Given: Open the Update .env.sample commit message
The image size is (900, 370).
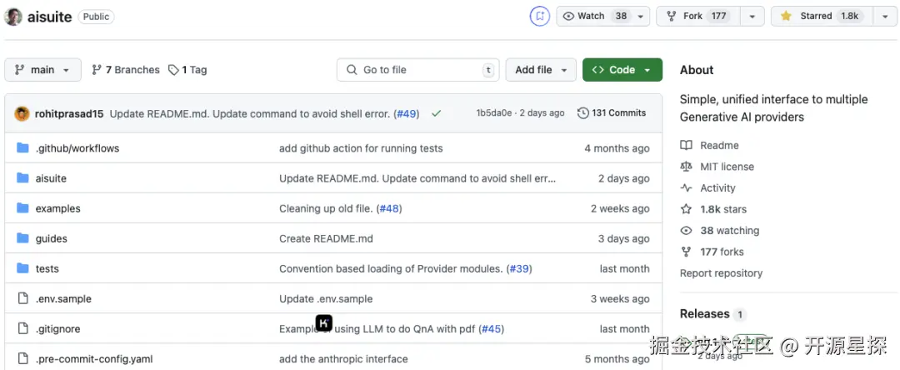Looking at the screenshot, I should (x=326, y=299).
